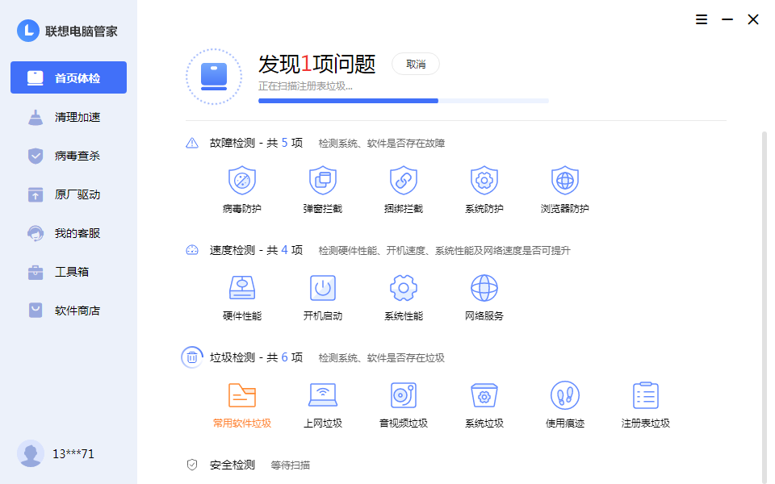Select the 系统性能 gear icon
775x484 pixels.
point(404,288)
